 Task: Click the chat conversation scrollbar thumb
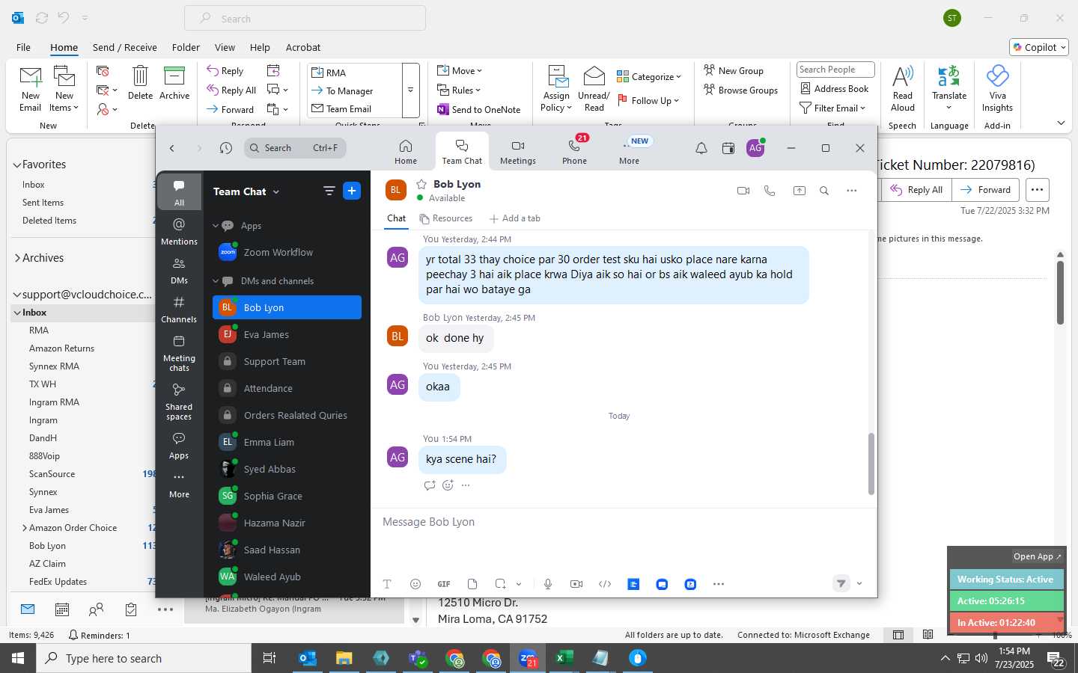tap(871, 464)
